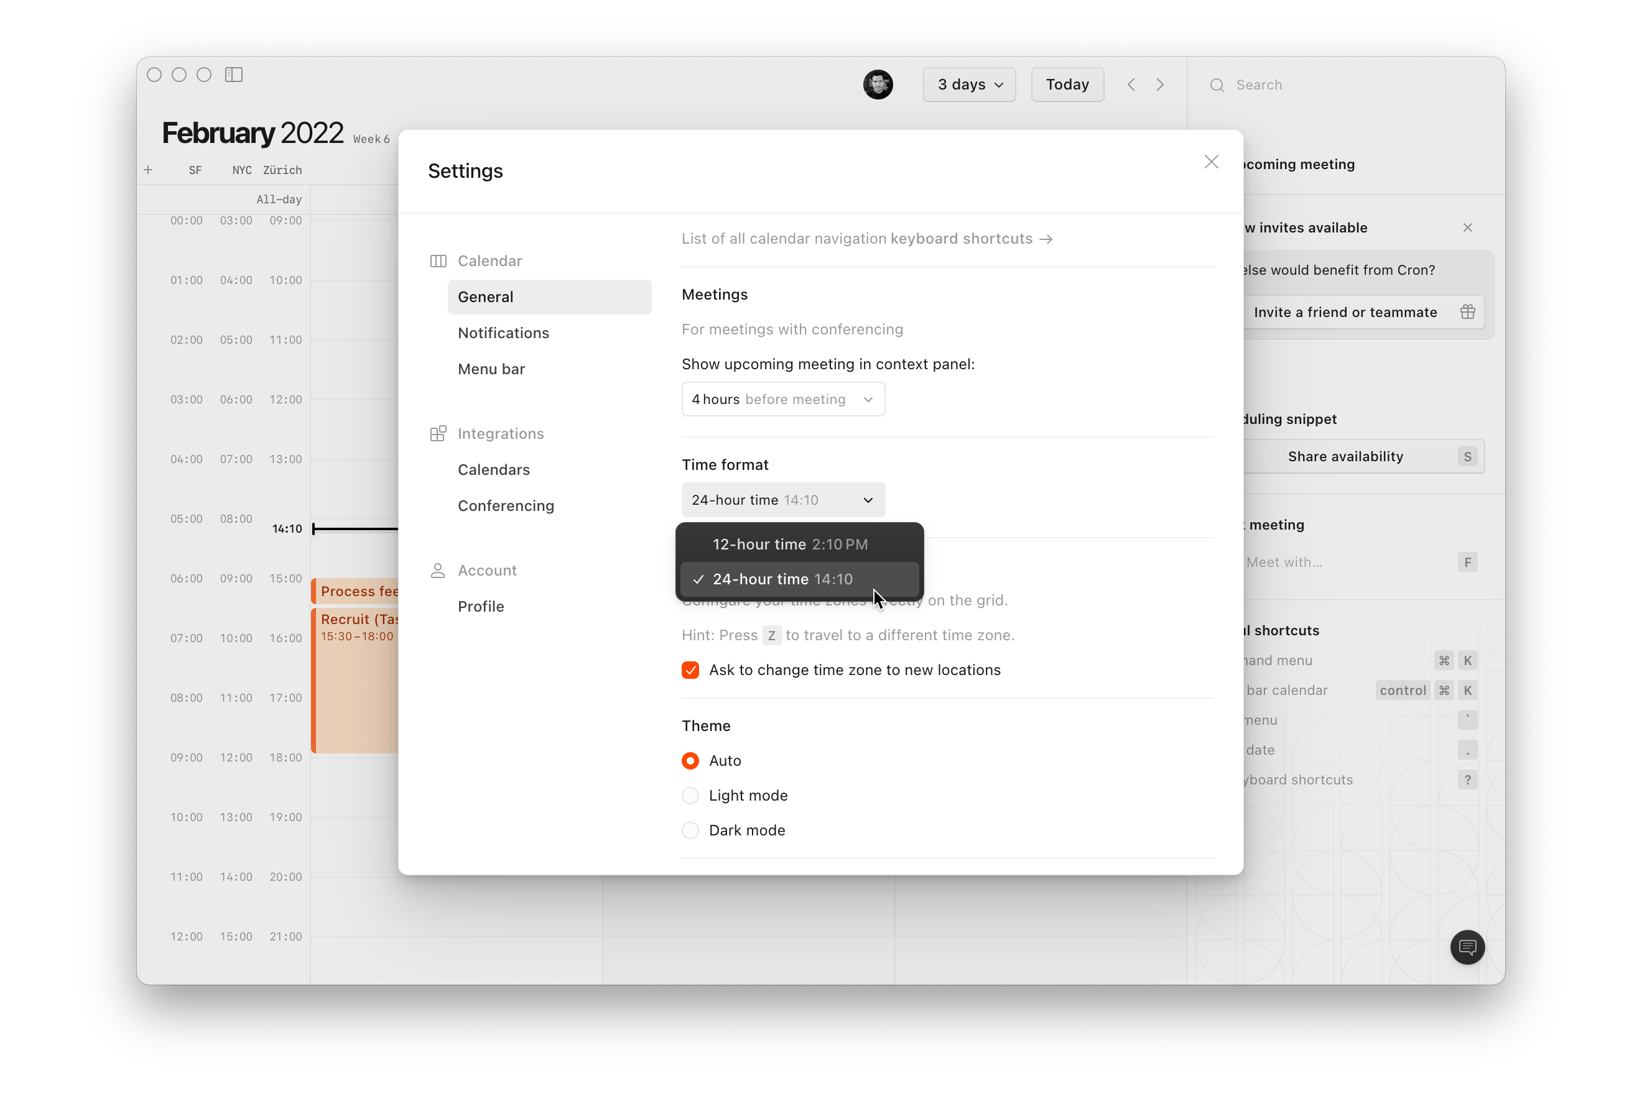The image size is (1642, 1094).
Task: Choose 24-hour time 14:10 option
Action: tap(799, 579)
